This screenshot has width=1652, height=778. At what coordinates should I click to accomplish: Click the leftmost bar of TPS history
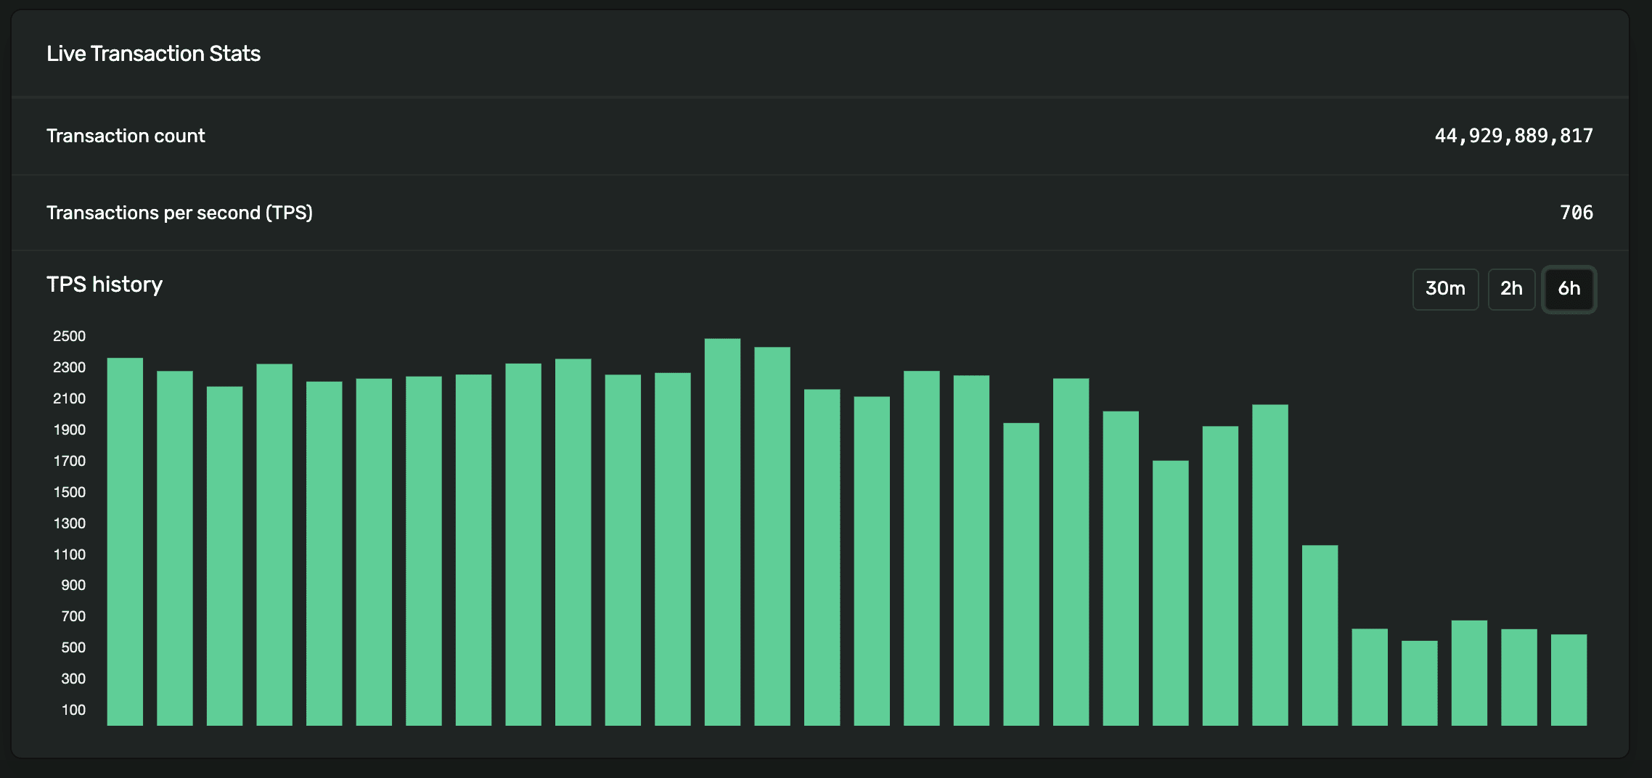click(x=125, y=541)
